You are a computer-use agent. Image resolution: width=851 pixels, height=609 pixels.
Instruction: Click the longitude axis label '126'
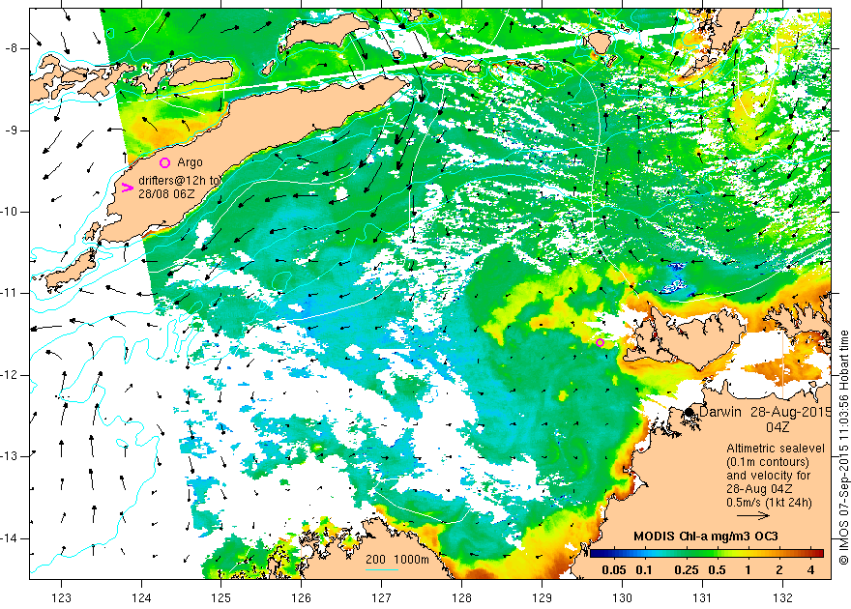pos(301,597)
